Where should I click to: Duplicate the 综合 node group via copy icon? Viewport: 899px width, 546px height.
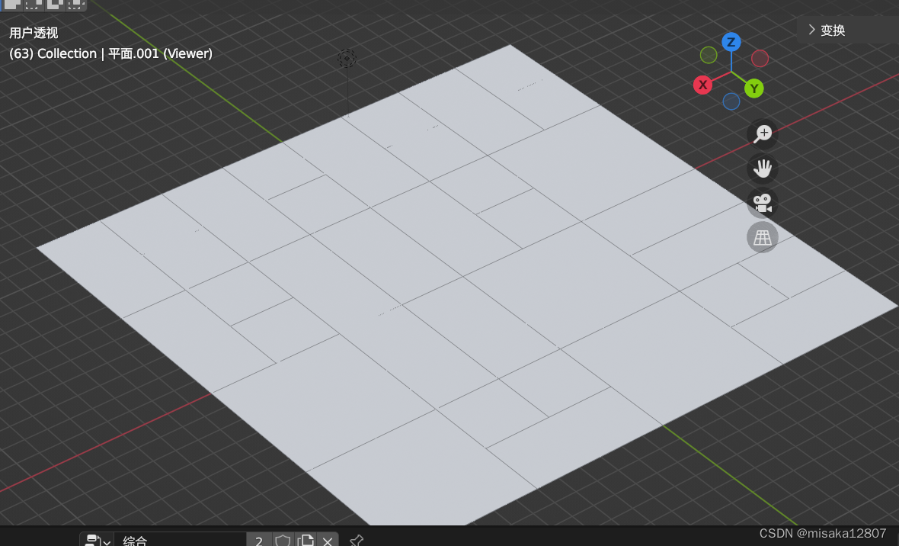pos(306,540)
